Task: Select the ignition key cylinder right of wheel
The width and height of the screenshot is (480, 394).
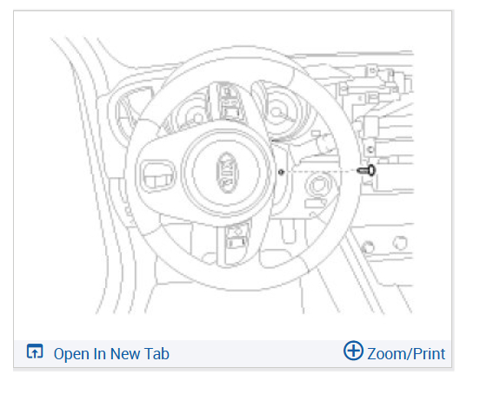Action: [318, 186]
